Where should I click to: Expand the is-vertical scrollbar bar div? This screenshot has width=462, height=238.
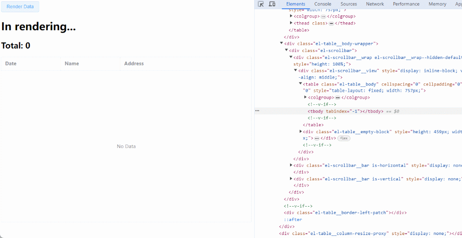(x=291, y=179)
